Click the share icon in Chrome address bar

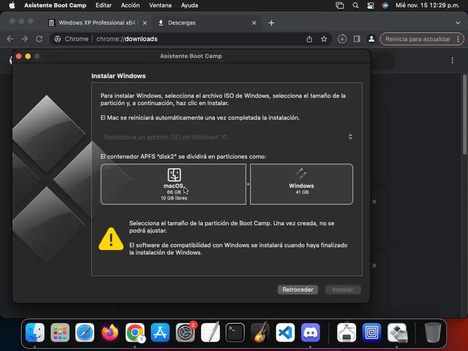[309, 39]
